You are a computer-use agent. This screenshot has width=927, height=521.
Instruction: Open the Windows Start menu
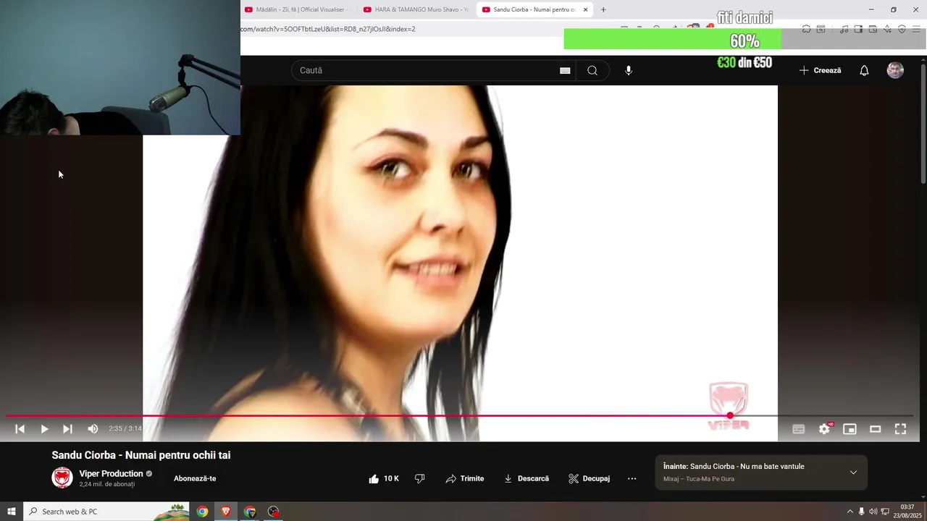[x=12, y=512]
